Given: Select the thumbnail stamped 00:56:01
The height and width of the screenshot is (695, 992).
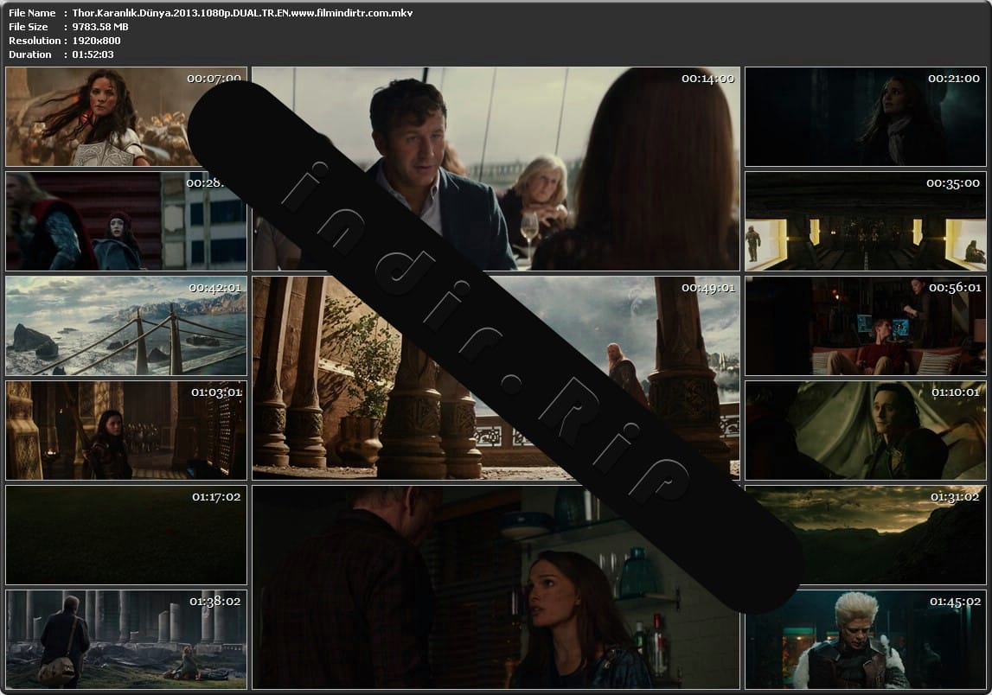Looking at the screenshot, I should (866, 326).
